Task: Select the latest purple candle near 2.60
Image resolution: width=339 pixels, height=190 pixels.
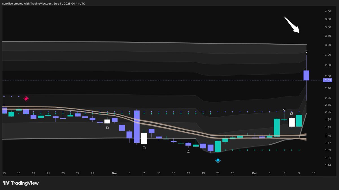Action: click(307, 75)
